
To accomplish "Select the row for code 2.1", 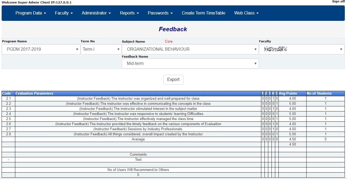I will tap(138, 98).
